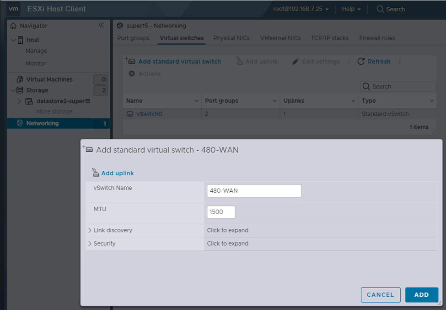The height and width of the screenshot is (310, 446).
Task: Expand the Link discovery section
Action: [90, 230]
